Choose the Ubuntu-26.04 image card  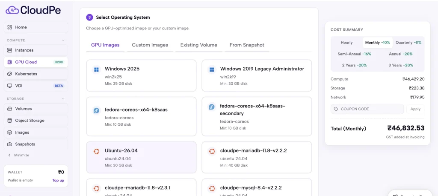pos(141,157)
